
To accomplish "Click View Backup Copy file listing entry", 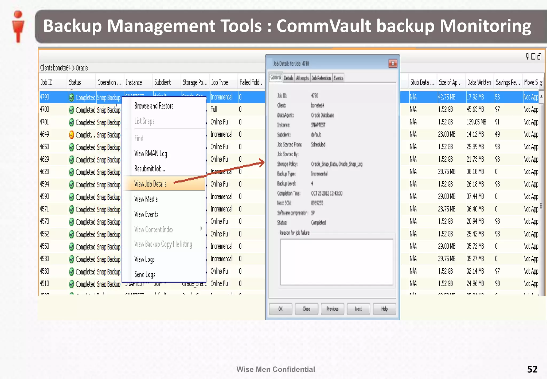I will tap(163, 244).
